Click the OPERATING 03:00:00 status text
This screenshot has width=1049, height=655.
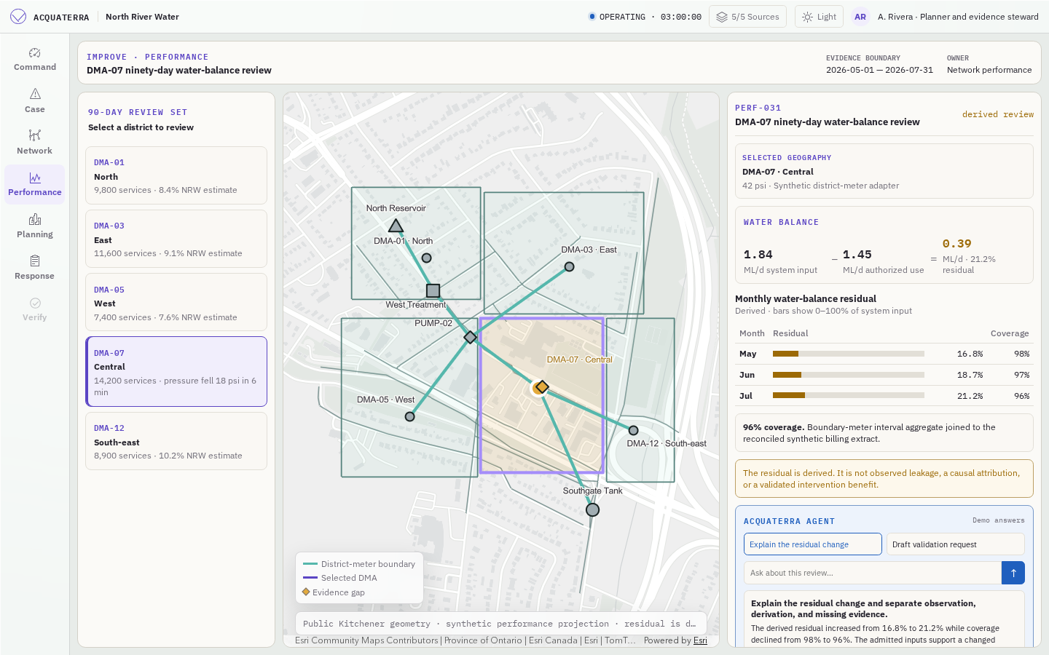(x=651, y=17)
